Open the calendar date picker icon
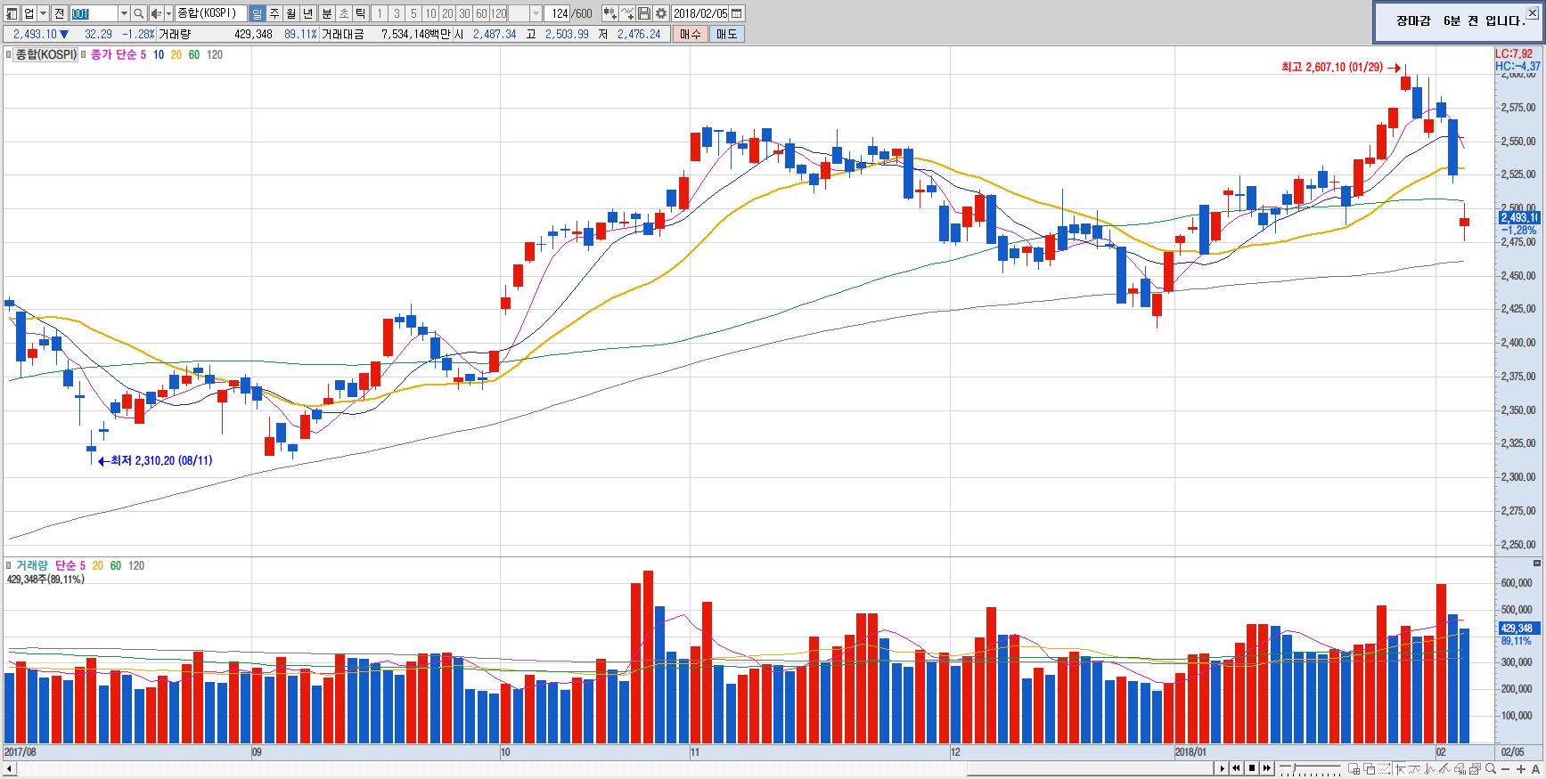1546x779 pixels. click(x=736, y=13)
